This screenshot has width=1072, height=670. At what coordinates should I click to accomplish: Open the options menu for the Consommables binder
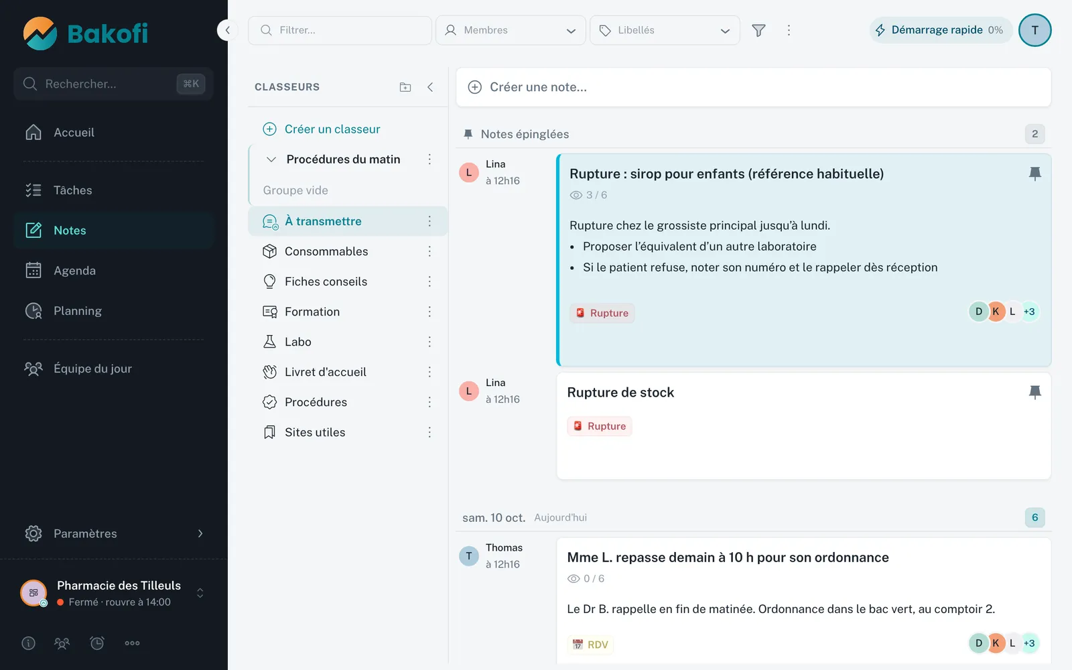tap(429, 251)
